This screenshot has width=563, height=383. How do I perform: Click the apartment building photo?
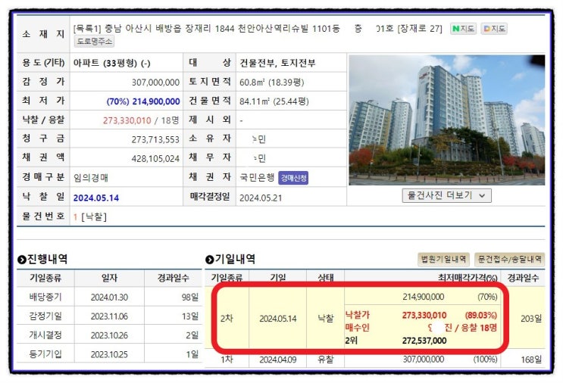click(x=446, y=120)
